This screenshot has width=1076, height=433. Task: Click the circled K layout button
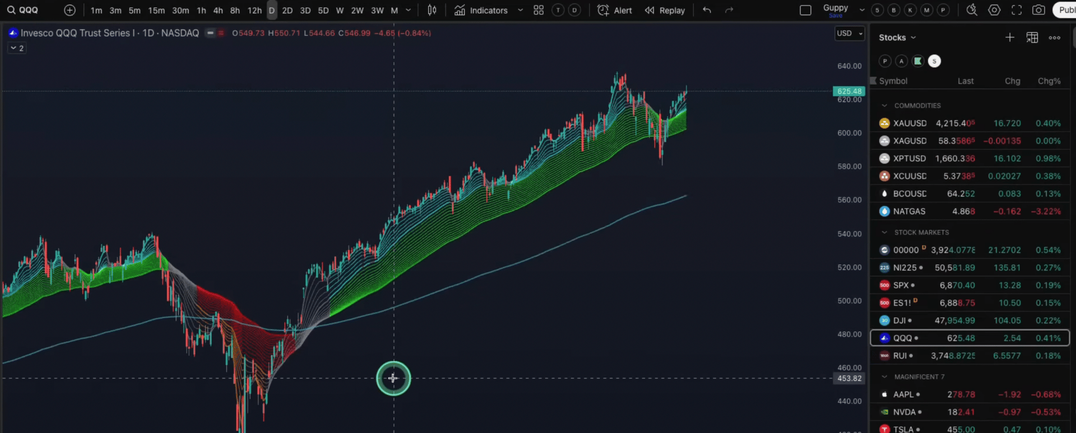pos(911,10)
